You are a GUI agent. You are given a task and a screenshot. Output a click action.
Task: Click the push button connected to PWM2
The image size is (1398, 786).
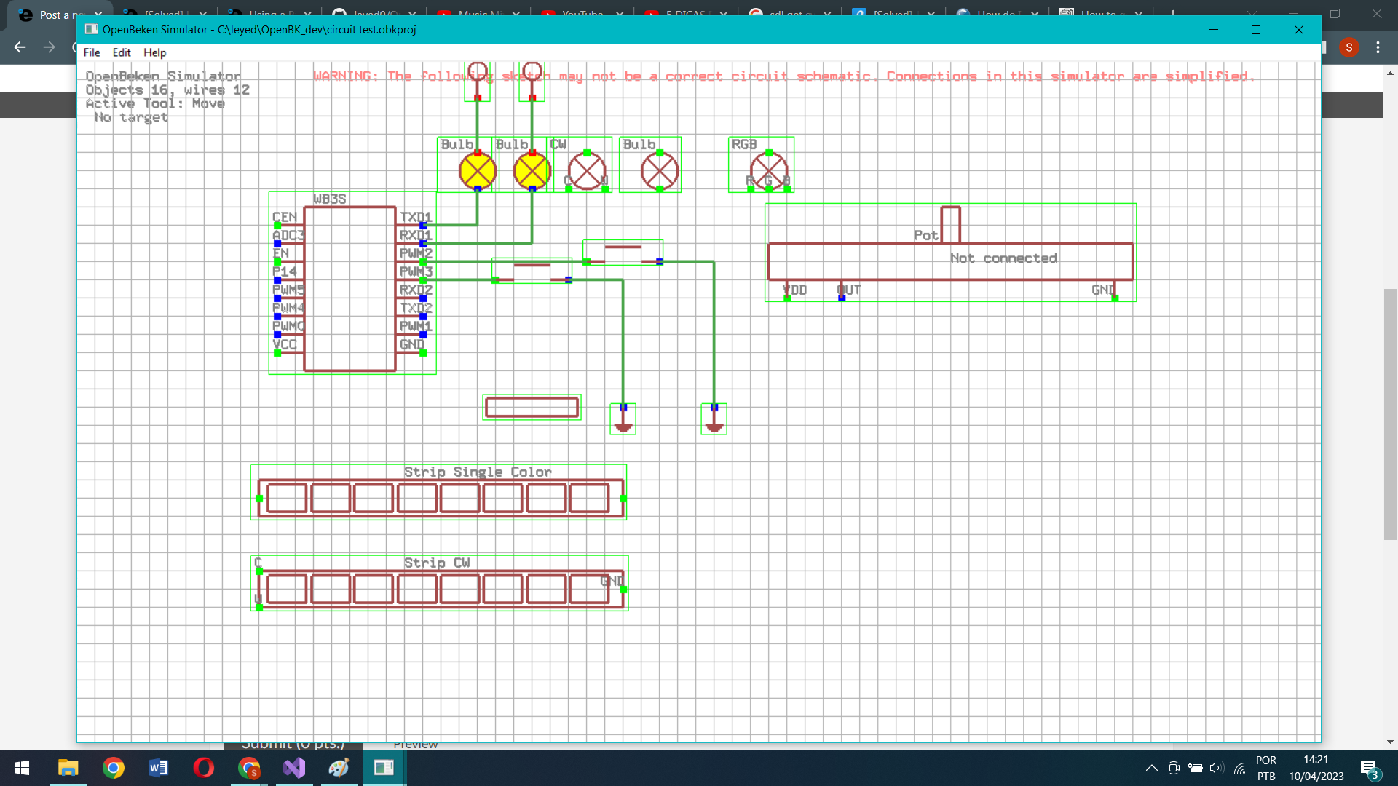tap(623, 251)
